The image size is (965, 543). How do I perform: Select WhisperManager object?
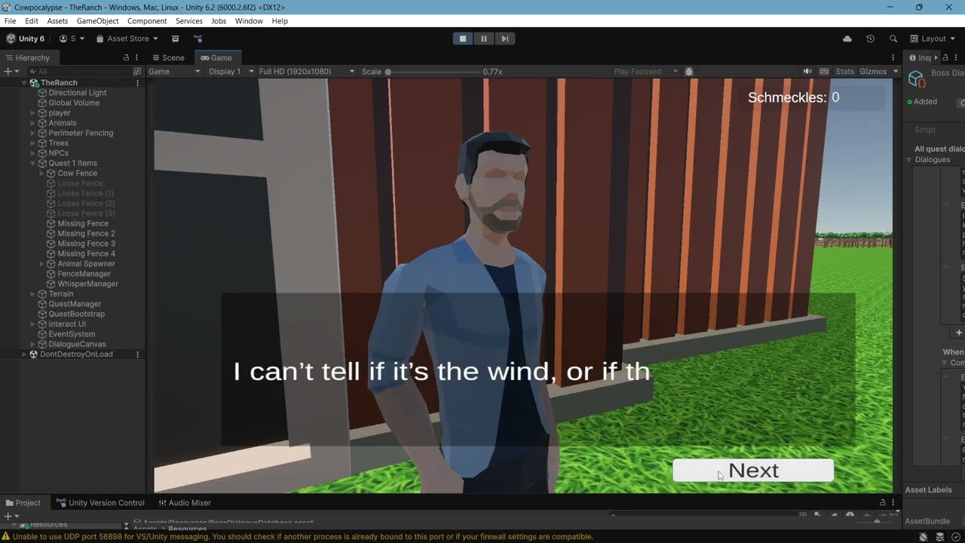[x=87, y=284]
